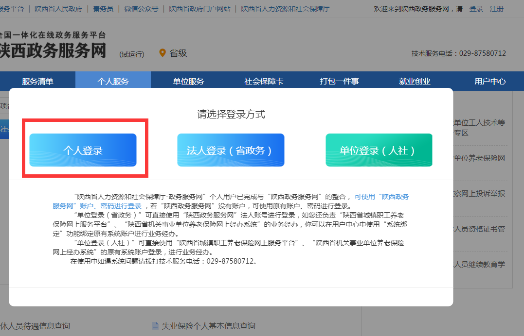Click the 注册 link at top right

tap(496, 9)
